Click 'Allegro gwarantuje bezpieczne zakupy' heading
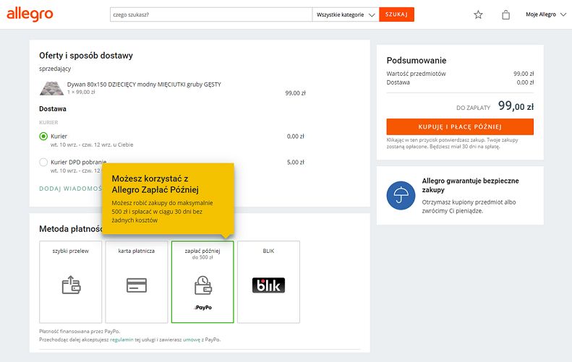572x362 pixels. click(x=470, y=185)
